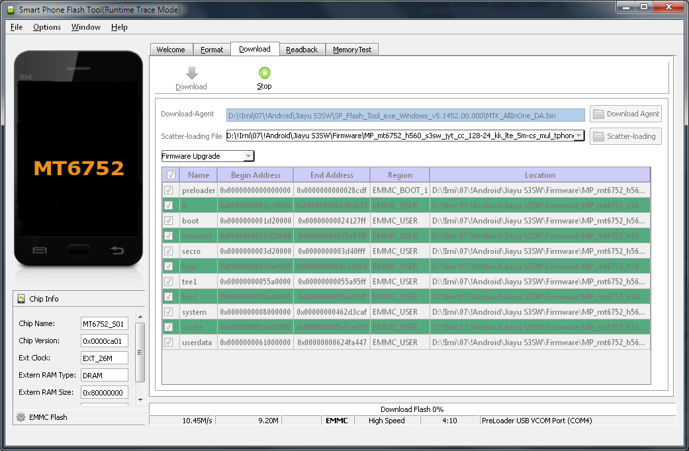Select the system partition name cell

(x=199, y=311)
